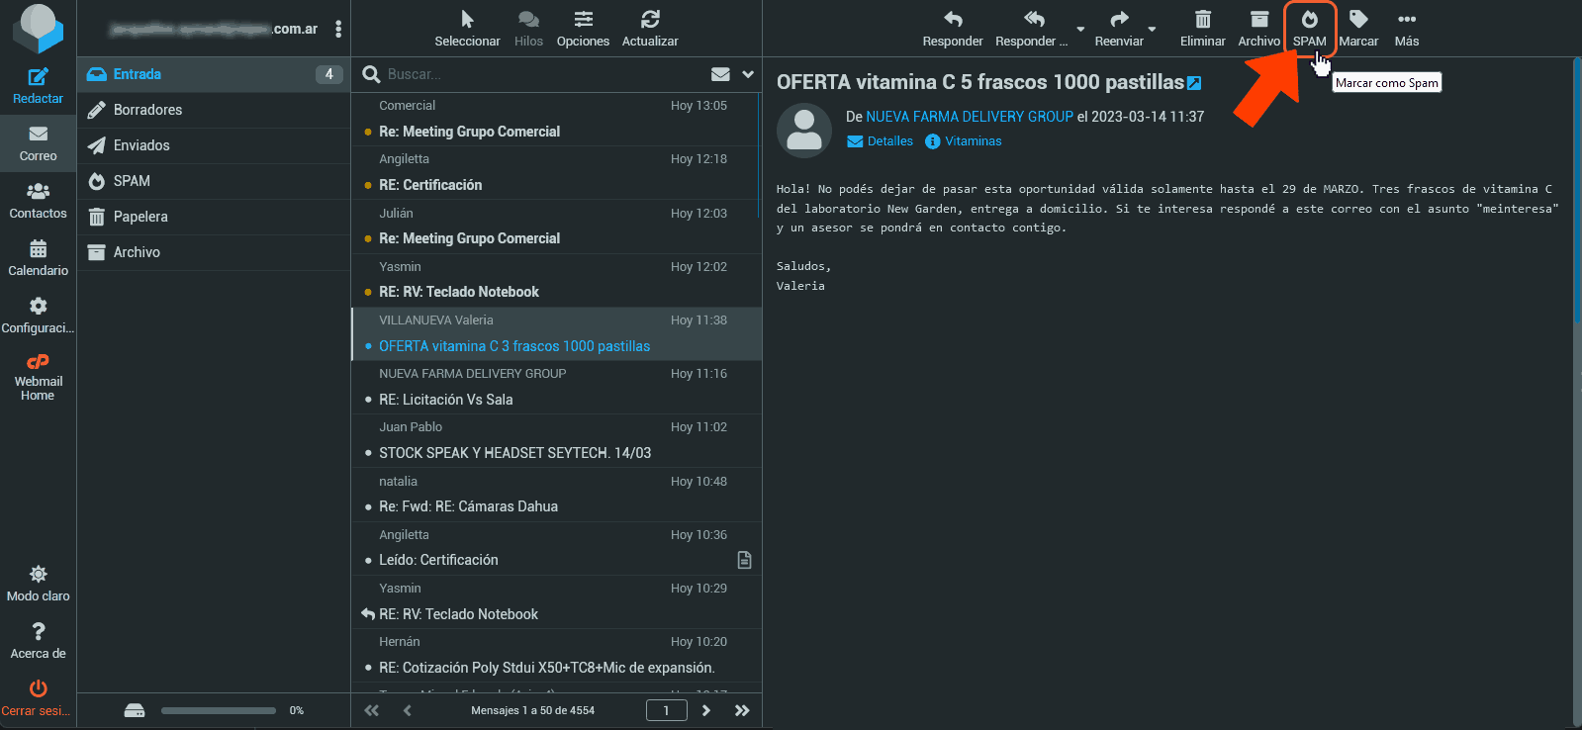The height and width of the screenshot is (730, 1582).
Task: Click the Vitaminas info link
Action: tap(963, 141)
